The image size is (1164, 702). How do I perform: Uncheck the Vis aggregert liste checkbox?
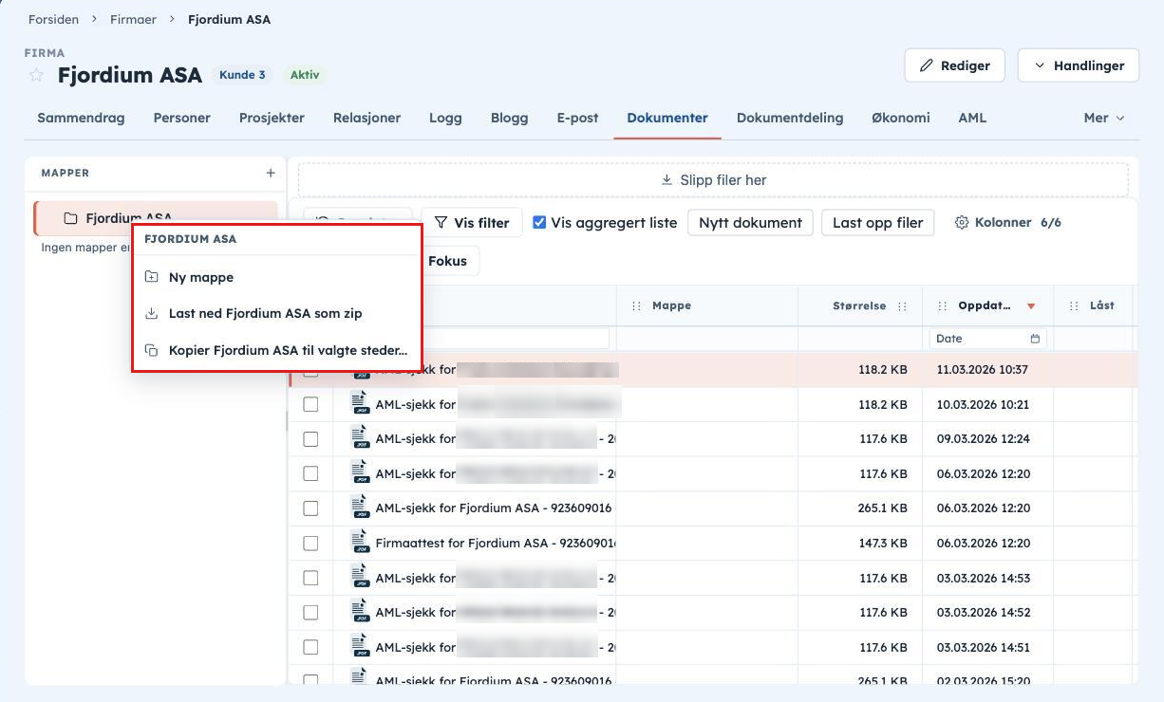point(539,223)
